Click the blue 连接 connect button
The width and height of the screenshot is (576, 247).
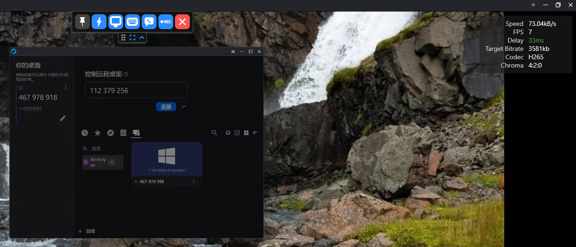point(166,107)
